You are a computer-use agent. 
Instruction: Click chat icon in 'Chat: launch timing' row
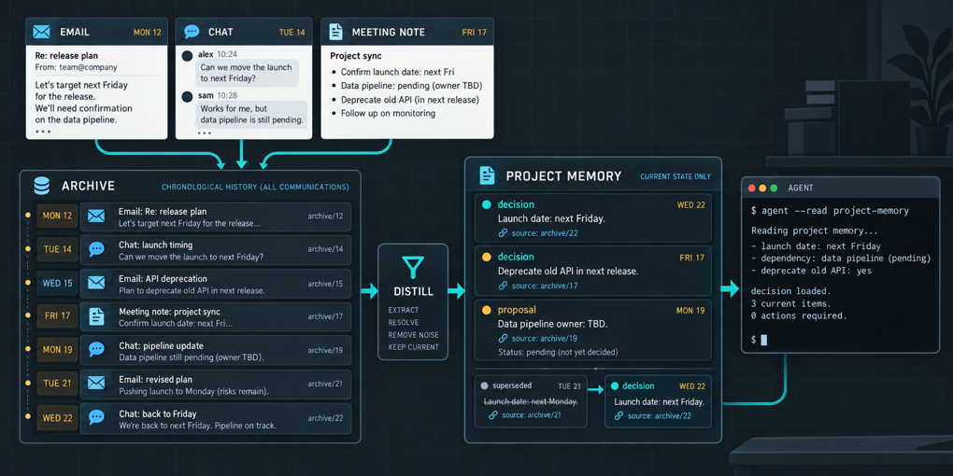pyautogui.click(x=96, y=249)
